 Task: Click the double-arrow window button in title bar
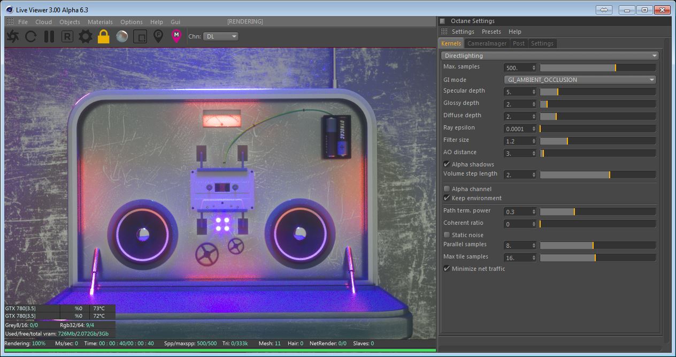(x=603, y=10)
